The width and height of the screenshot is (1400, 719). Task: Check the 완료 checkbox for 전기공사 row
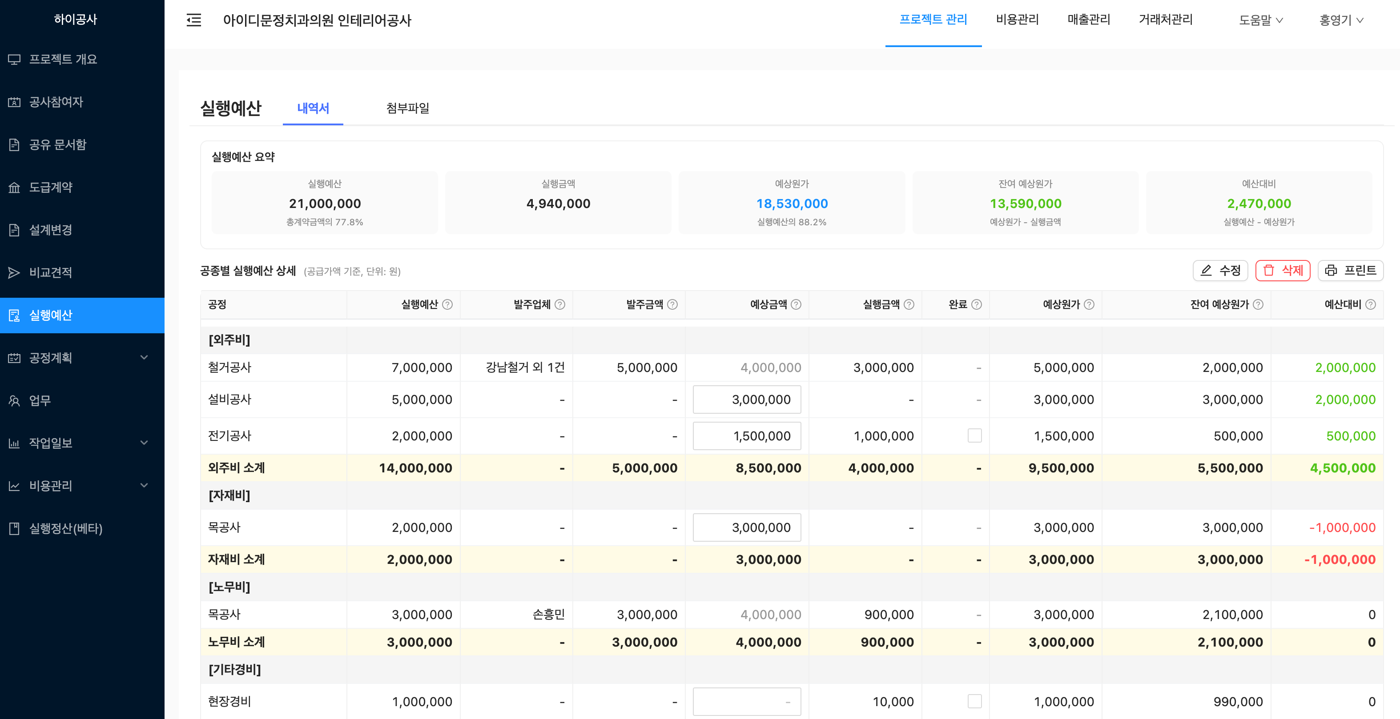coord(974,435)
